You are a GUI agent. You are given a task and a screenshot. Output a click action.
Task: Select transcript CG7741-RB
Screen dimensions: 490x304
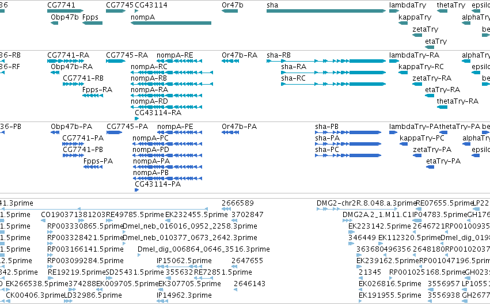click(x=83, y=78)
